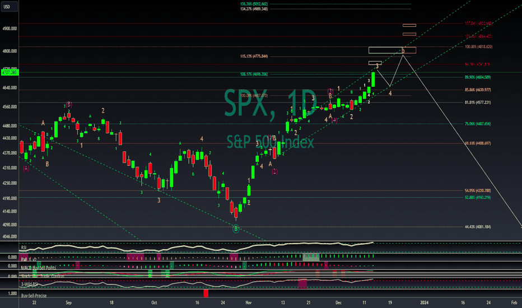Click the Feb date on the time axis
The height and width of the screenshot is (308, 522).
click(x=514, y=303)
